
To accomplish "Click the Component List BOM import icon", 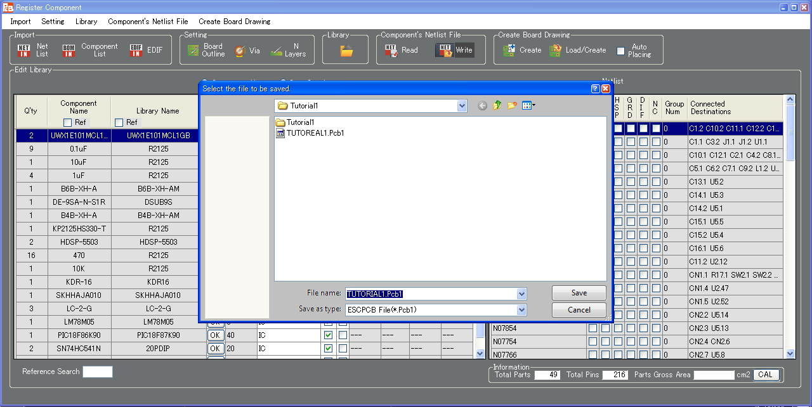I will pos(69,51).
